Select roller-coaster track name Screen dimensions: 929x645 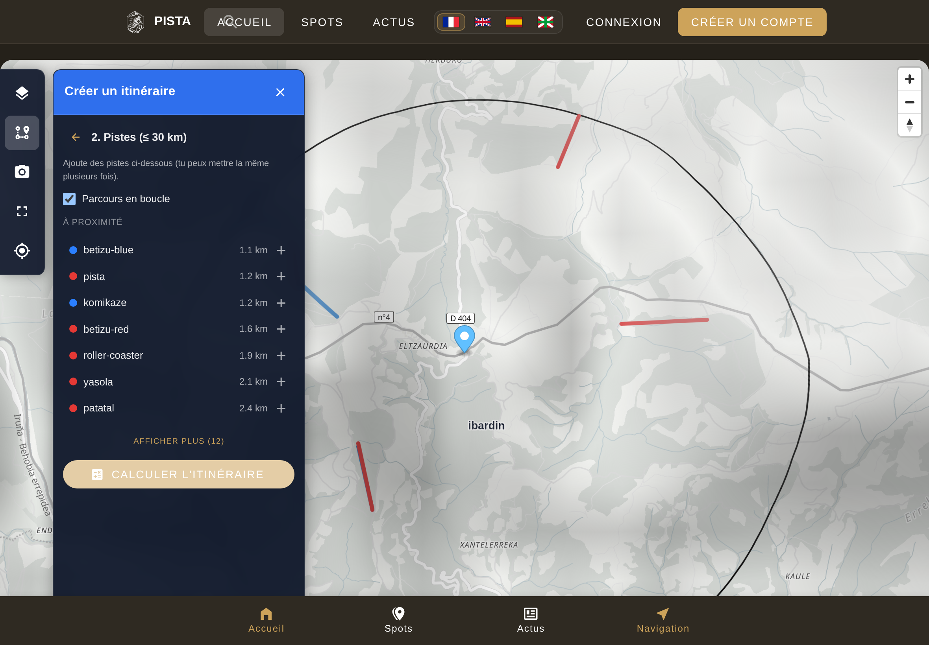113,355
